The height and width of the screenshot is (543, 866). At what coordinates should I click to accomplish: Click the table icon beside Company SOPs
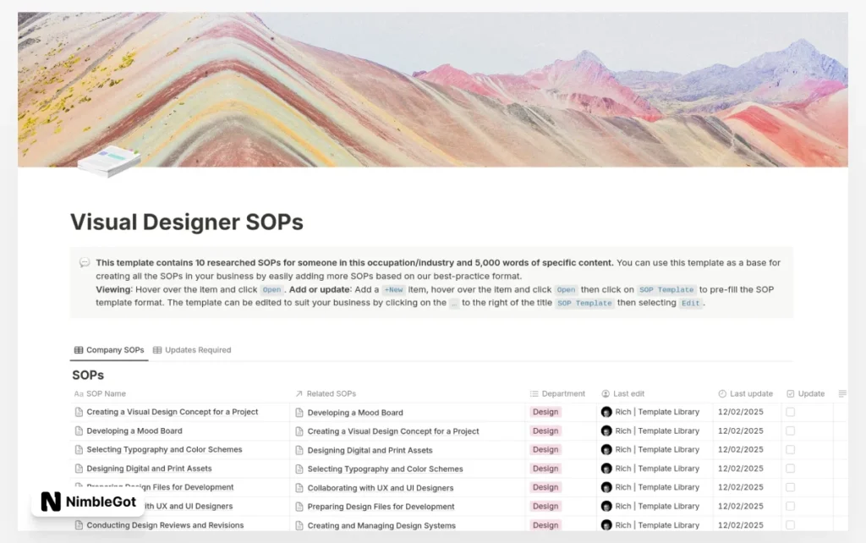pos(79,349)
